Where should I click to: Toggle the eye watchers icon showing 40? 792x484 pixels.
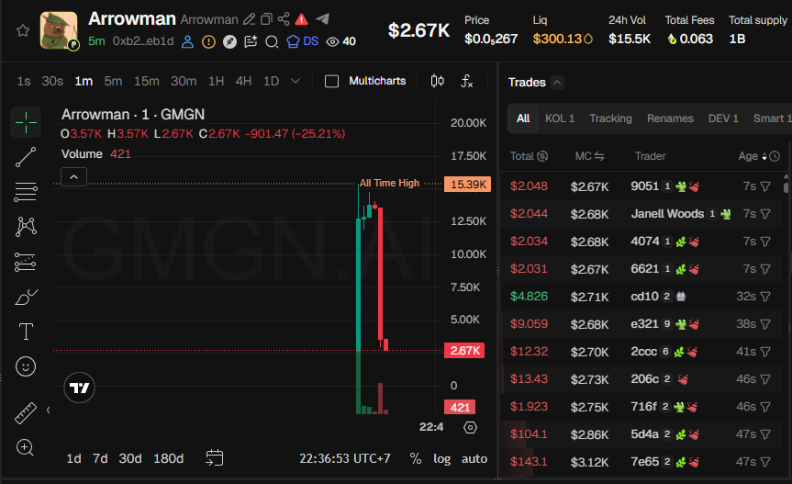coord(332,41)
